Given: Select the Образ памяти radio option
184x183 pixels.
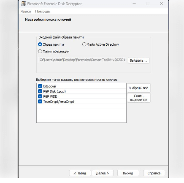Looking at the screenshot, I should pyautogui.click(x=40, y=44).
